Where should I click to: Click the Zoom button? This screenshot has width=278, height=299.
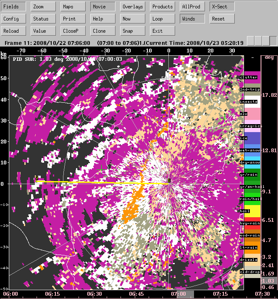43,7
